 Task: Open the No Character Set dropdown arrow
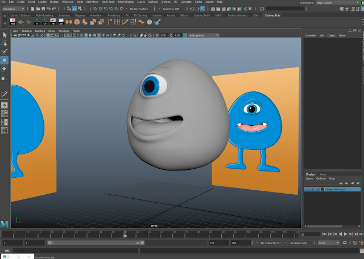(257, 243)
